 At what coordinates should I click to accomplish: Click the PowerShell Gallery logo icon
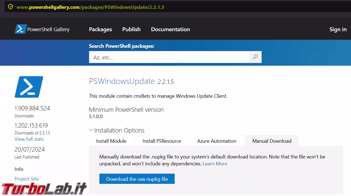click(x=20, y=29)
